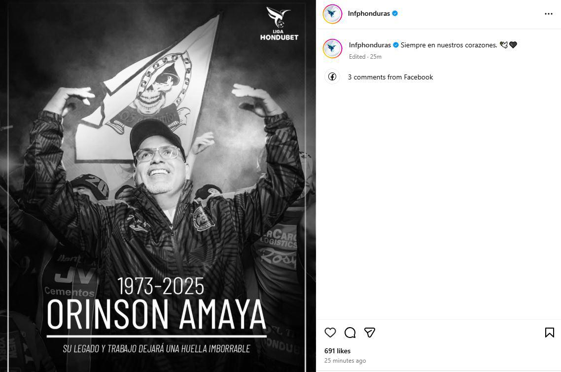Image resolution: width=561 pixels, height=372 pixels.
Task: Click the profile avatar beside the caption
Action: coord(332,48)
